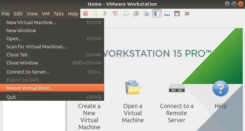The image size is (245, 131).
Task: Open the folder icon for Open a Virtual Machine
Action: click(133, 87)
